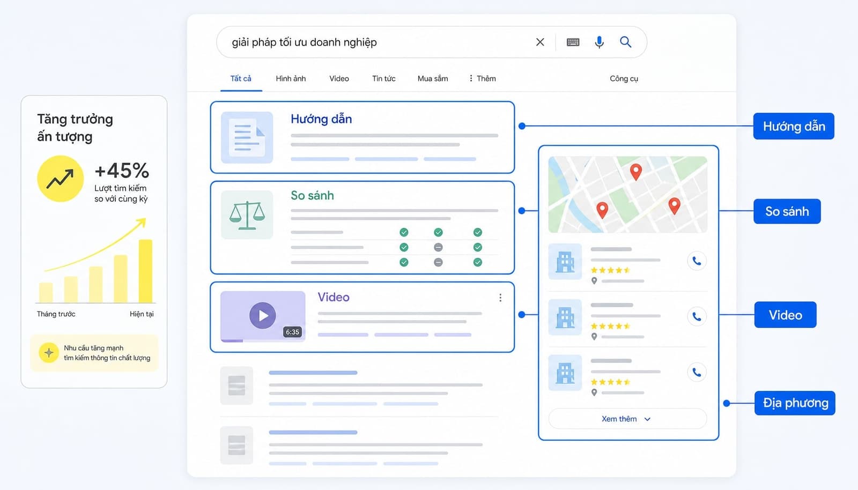Viewport: 858px width, 490px height.
Task: Click the "Tháng trước" chart label
Action: [56, 314]
